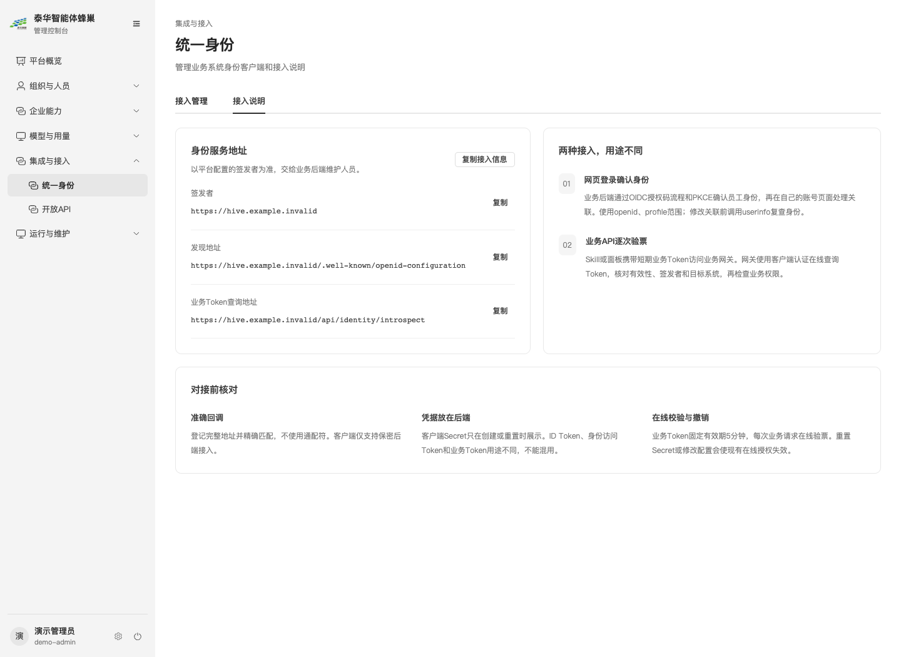The image size is (901, 657).
Task: Click the 复制接入信息 button
Action: [x=485, y=160]
